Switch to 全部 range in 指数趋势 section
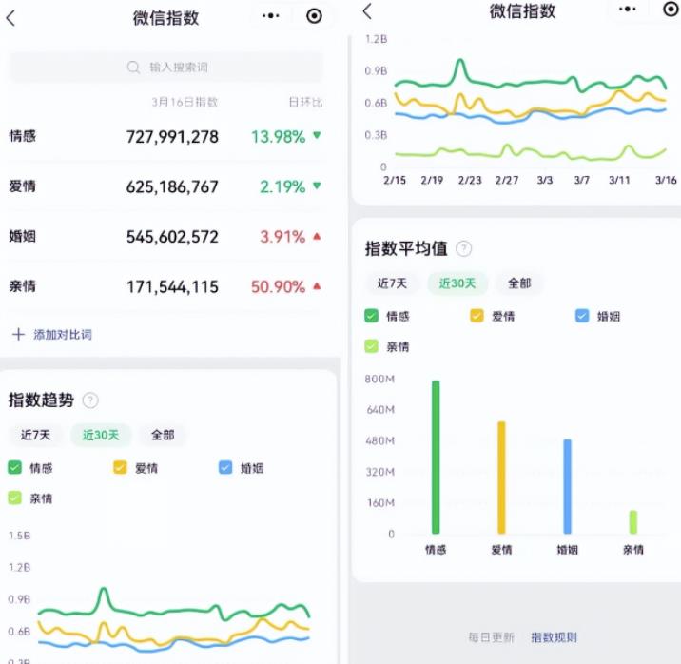The image size is (681, 664). pyautogui.click(x=163, y=435)
